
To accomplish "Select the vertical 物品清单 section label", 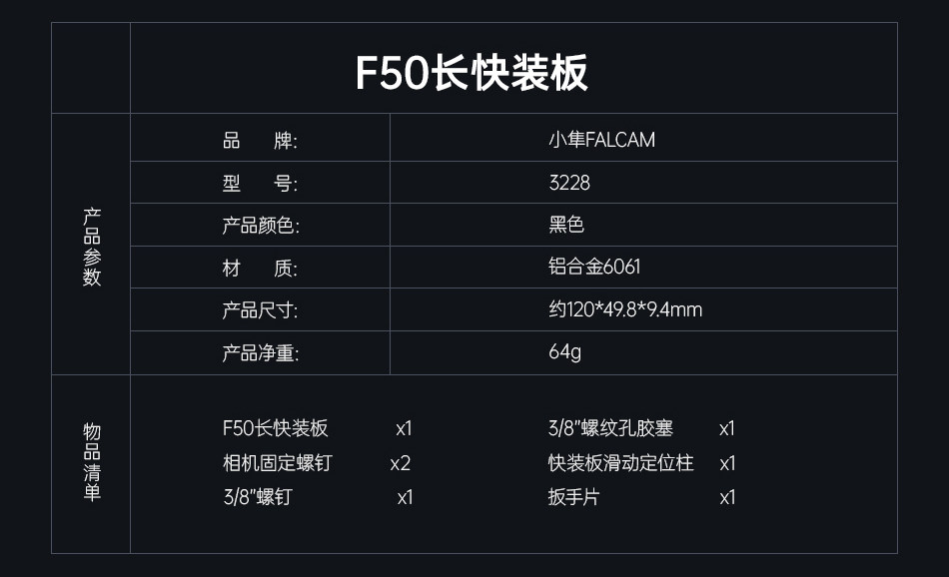I will point(92,462).
